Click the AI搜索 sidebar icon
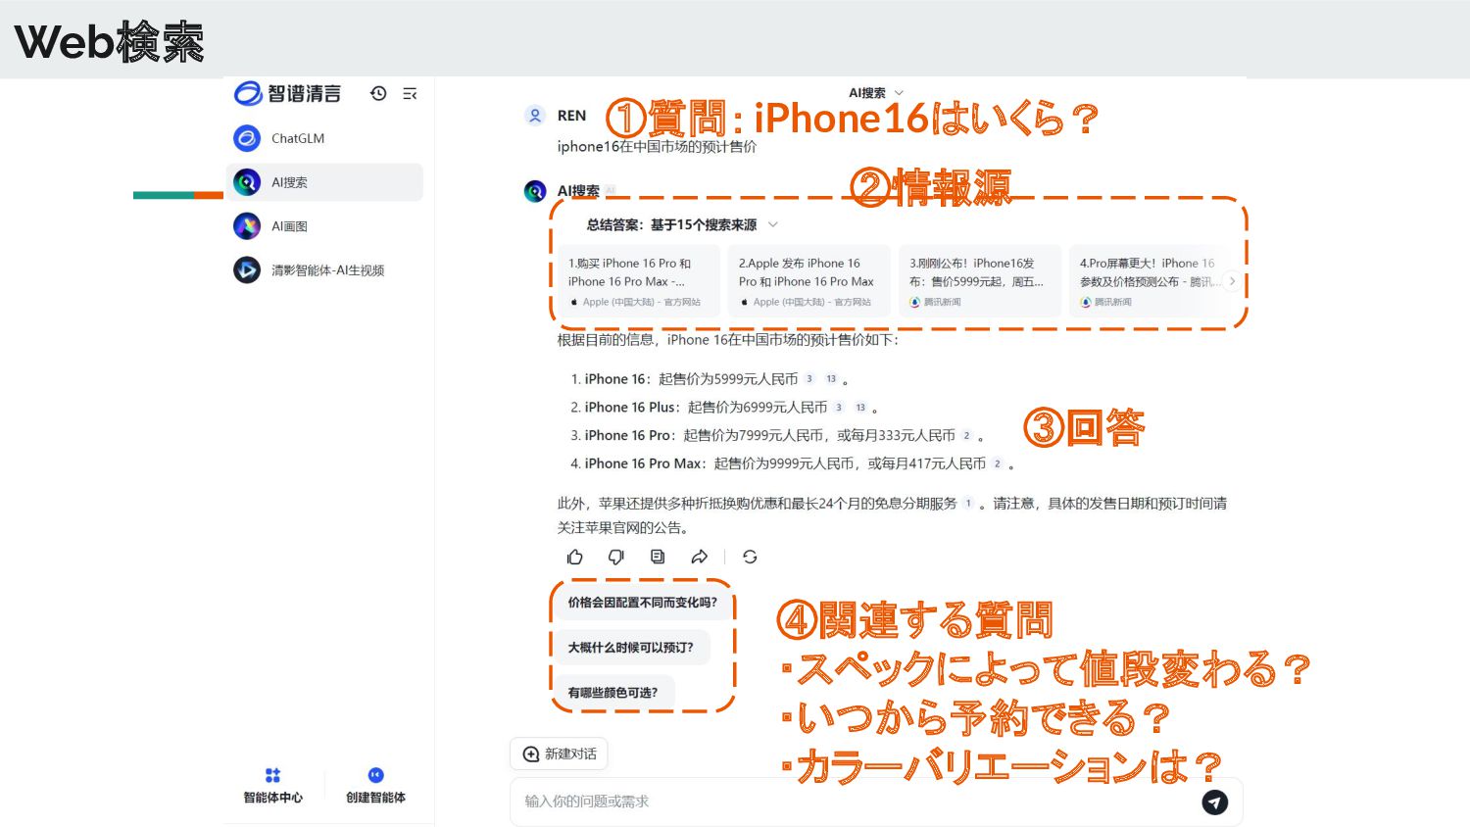The image size is (1470, 827). pos(247,182)
